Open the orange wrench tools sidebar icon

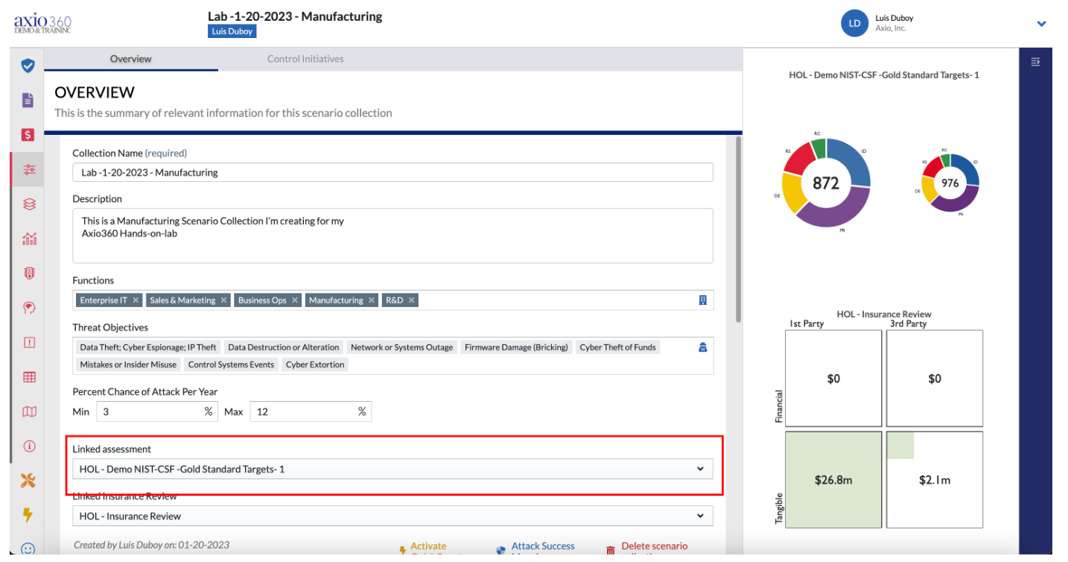(x=28, y=481)
